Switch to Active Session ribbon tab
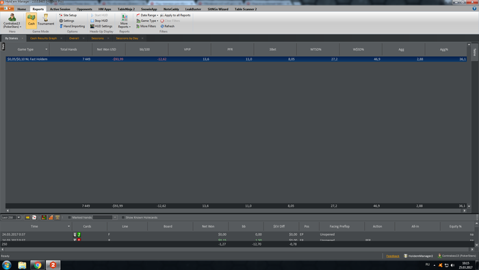Viewport: 479px width, 270px height. (x=60, y=9)
